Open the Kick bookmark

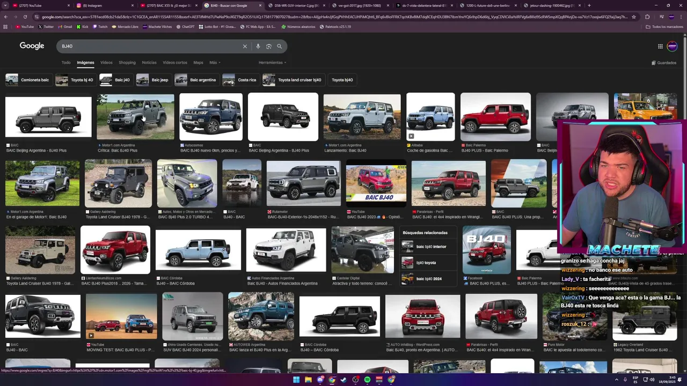pos(83,26)
